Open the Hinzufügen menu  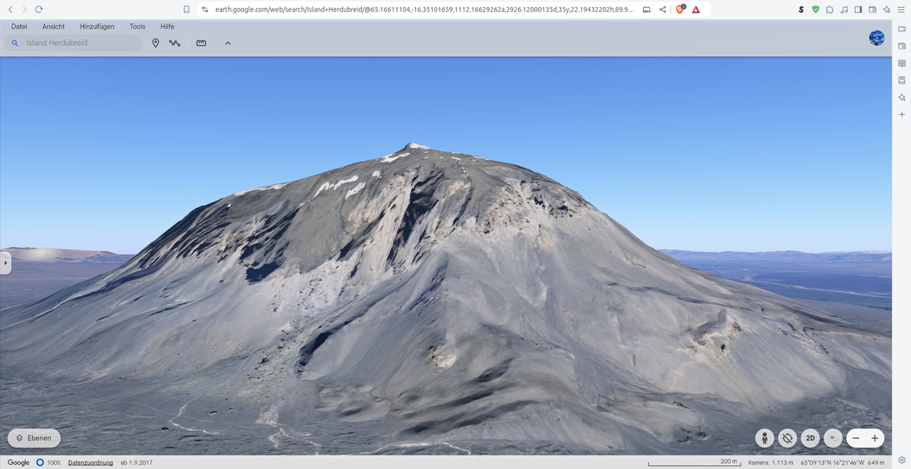click(x=98, y=26)
